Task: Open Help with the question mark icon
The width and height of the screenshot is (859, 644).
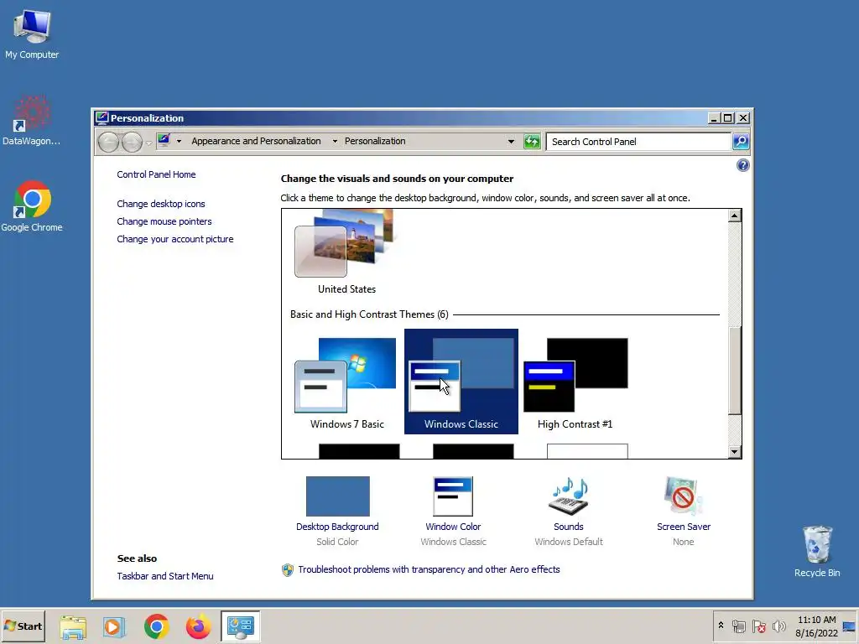Action: [743, 165]
